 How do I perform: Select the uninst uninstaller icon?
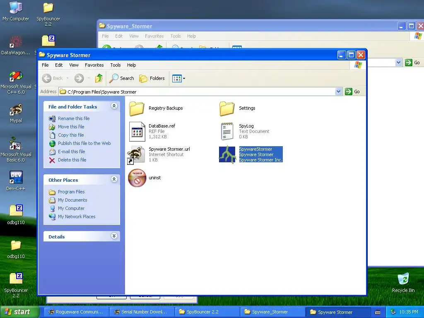[137, 178]
